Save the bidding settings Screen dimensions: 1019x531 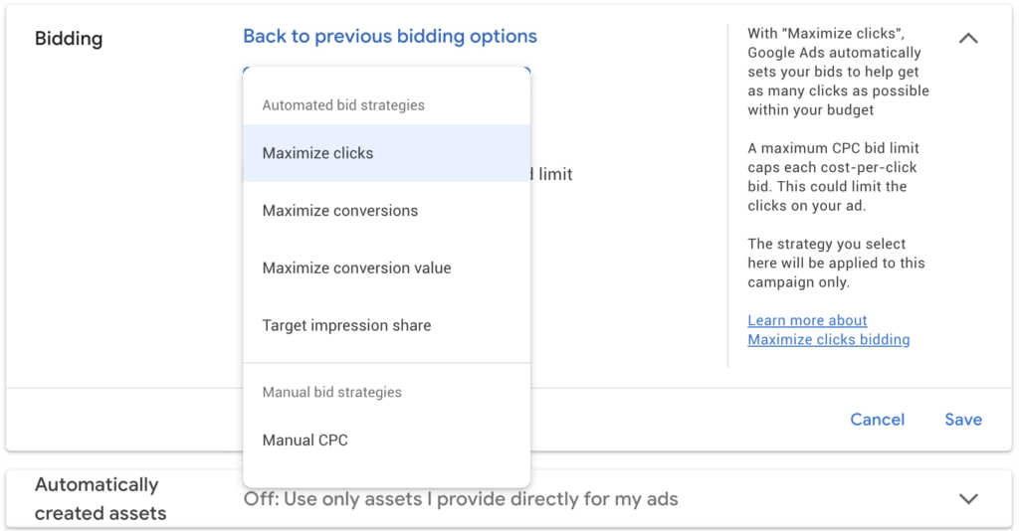(962, 420)
